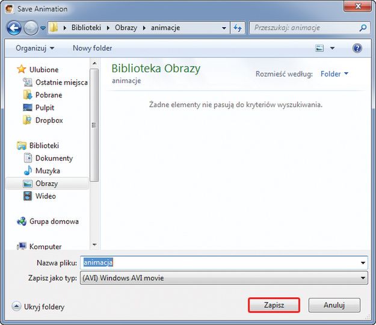Click the change view icon
Image resolution: width=376 pixels, height=325 pixels.
tap(319, 48)
